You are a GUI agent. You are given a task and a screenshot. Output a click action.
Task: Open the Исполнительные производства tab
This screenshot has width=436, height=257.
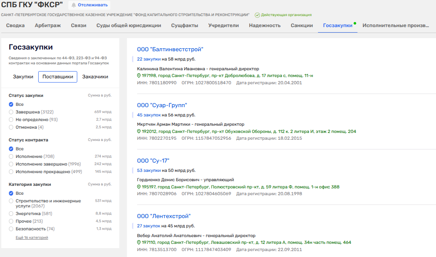click(x=395, y=25)
